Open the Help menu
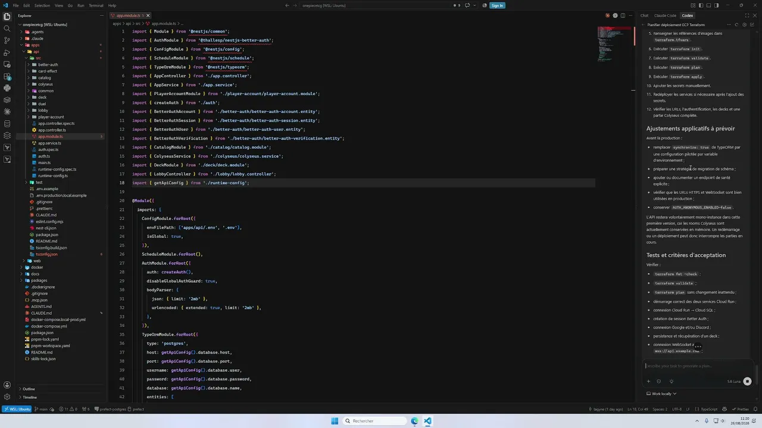The height and width of the screenshot is (428, 762). pyautogui.click(x=112, y=5)
